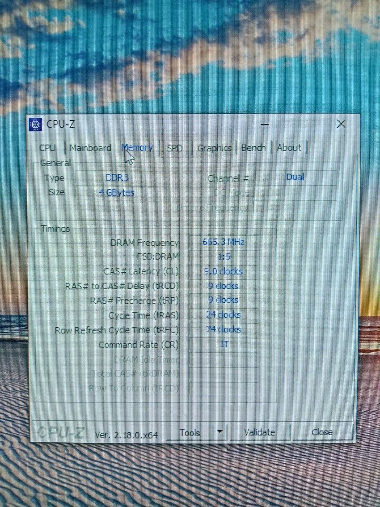Click the version text Ver. 2.18.0.x64
The image size is (380, 507).
pyautogui.click(x=126, y=435)
